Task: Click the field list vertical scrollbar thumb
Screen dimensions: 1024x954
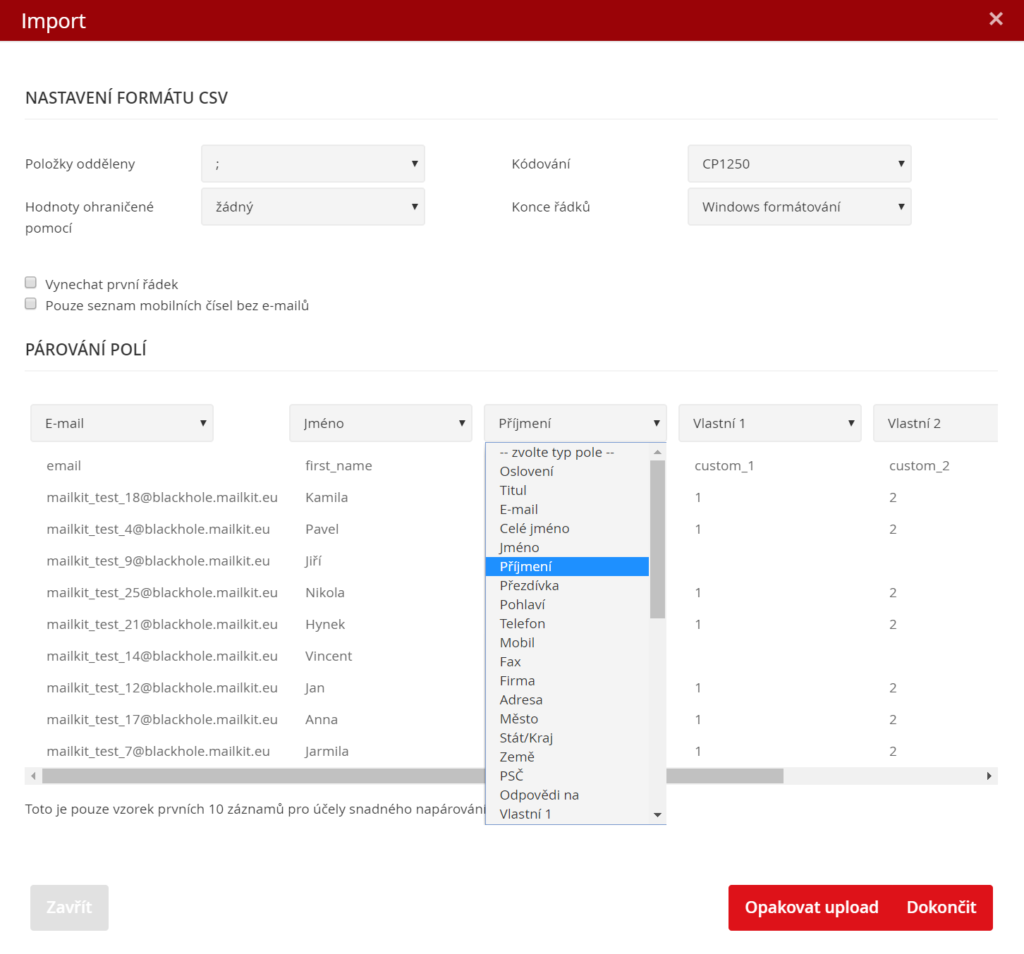Action: click(657, 539)
